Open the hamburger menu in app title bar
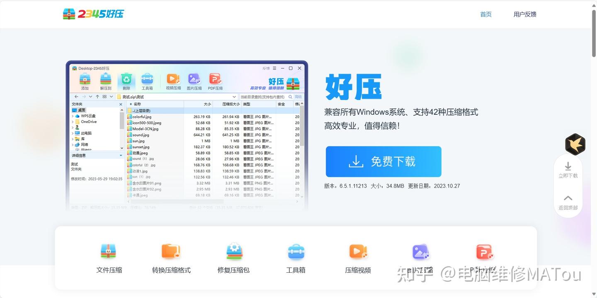Viewport: 597px width, 298px height. click(274, 68)
